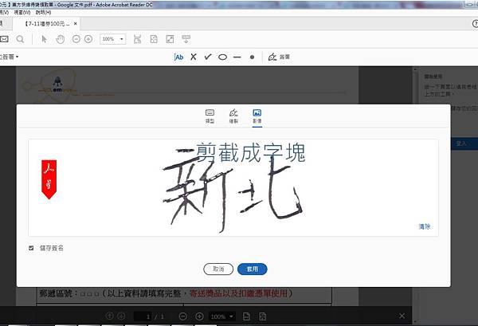Select the X cross mark tool
This screenshot has height=326, width=478.
(x=194, y=57)
